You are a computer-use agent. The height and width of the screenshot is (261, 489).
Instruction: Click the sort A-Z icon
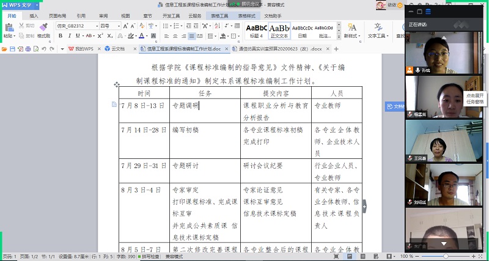coord(217,26)
